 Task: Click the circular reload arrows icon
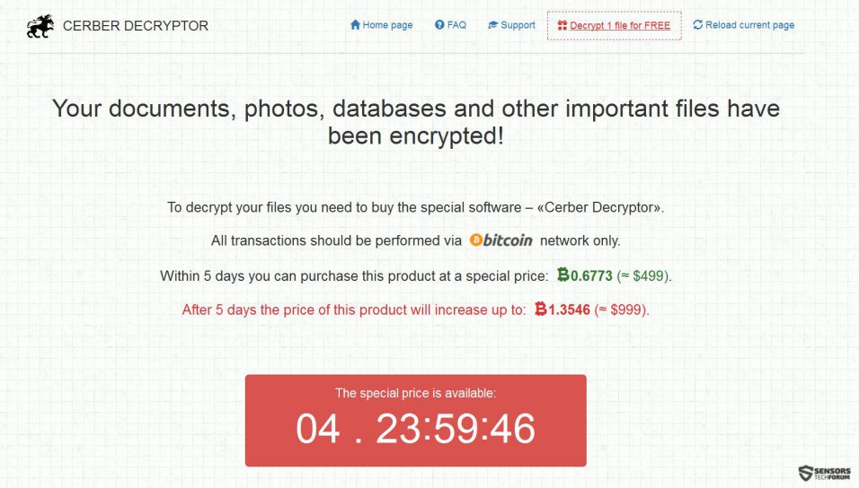coord(697,24)
